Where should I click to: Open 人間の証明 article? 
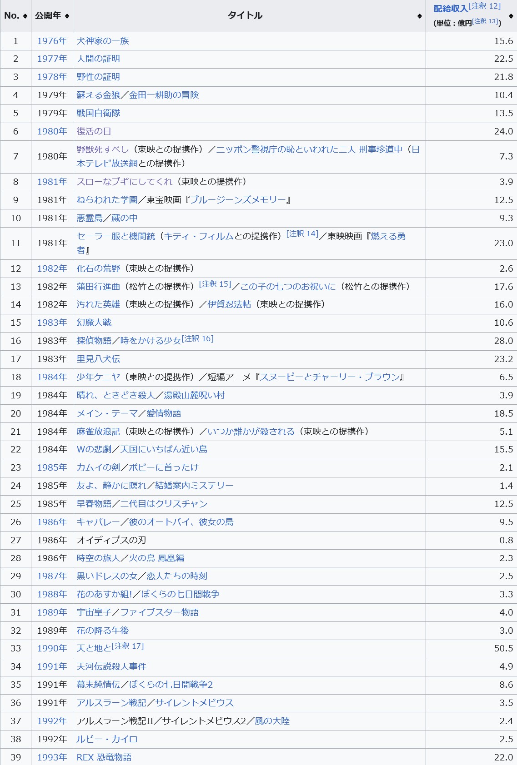click(98, 59)
